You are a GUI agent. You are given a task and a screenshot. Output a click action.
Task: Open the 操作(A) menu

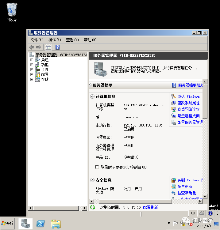pos(55,40)
